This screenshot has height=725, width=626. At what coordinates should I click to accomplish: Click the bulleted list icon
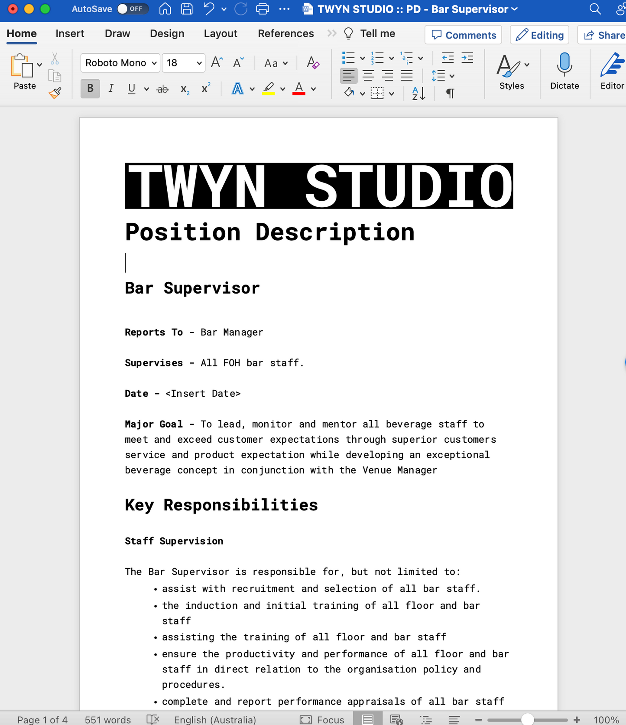(348, 58)
